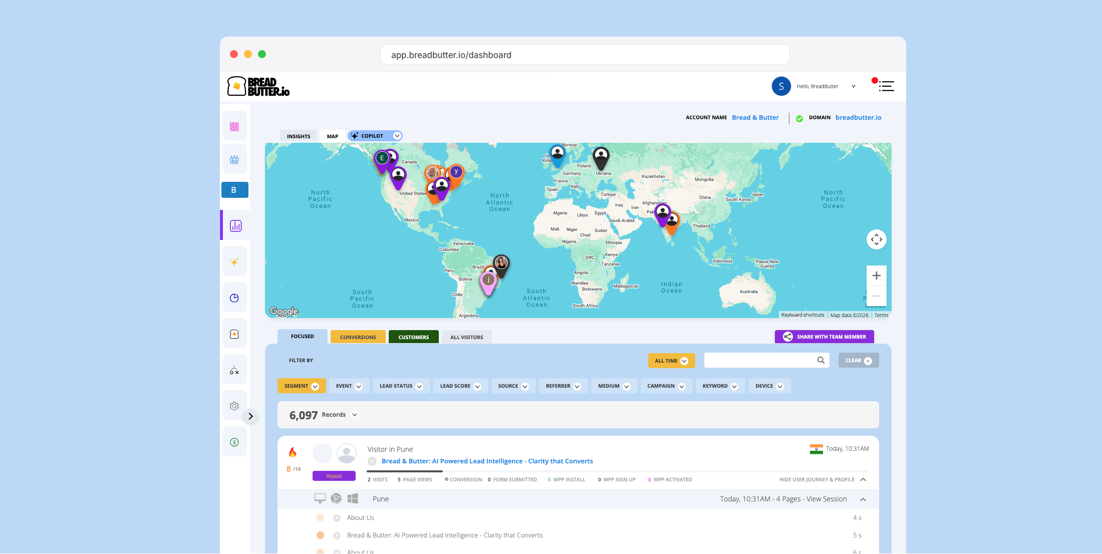Open the bar chart analytics sidebar icon
1102x554 pixels.
235,226
